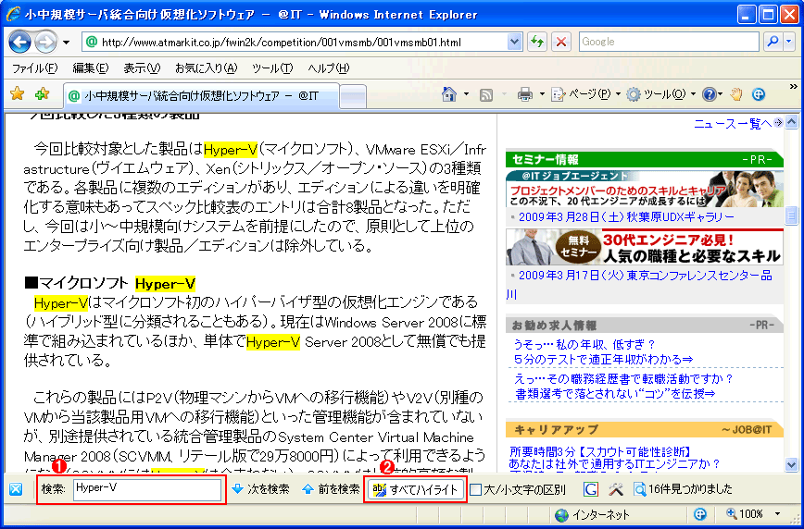Expand the command bar overflow chevron

[x=793, y=85]
